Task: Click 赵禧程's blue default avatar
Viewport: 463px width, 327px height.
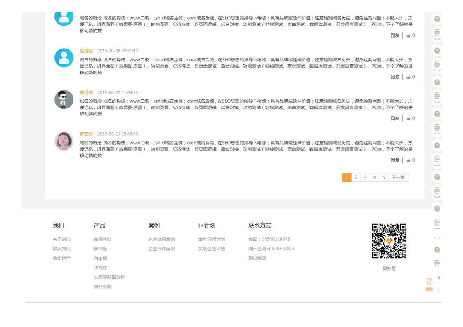Action: point(64,58)
